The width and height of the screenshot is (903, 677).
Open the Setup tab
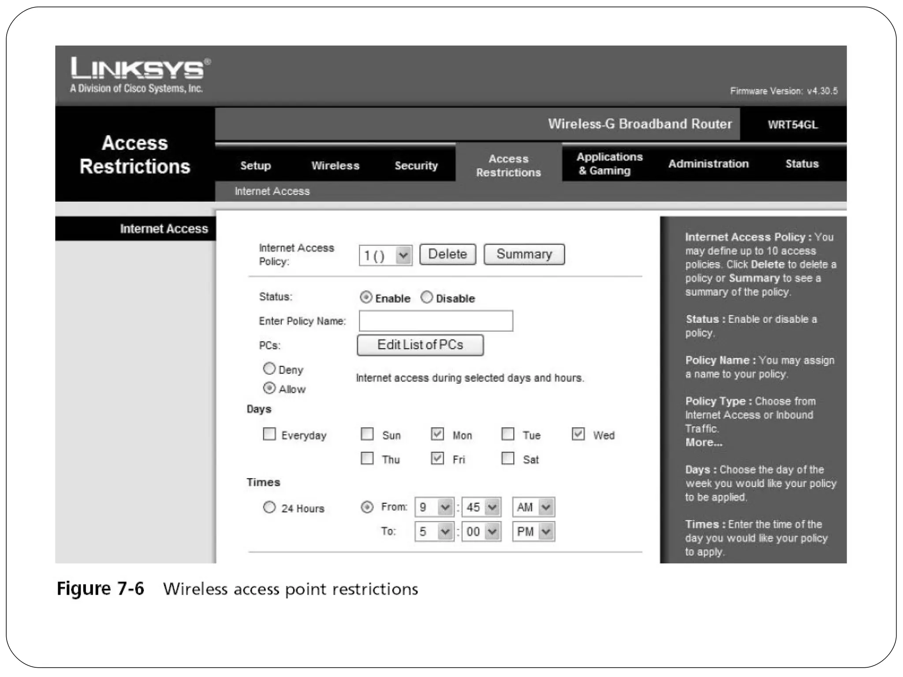(x=255, y=166)
